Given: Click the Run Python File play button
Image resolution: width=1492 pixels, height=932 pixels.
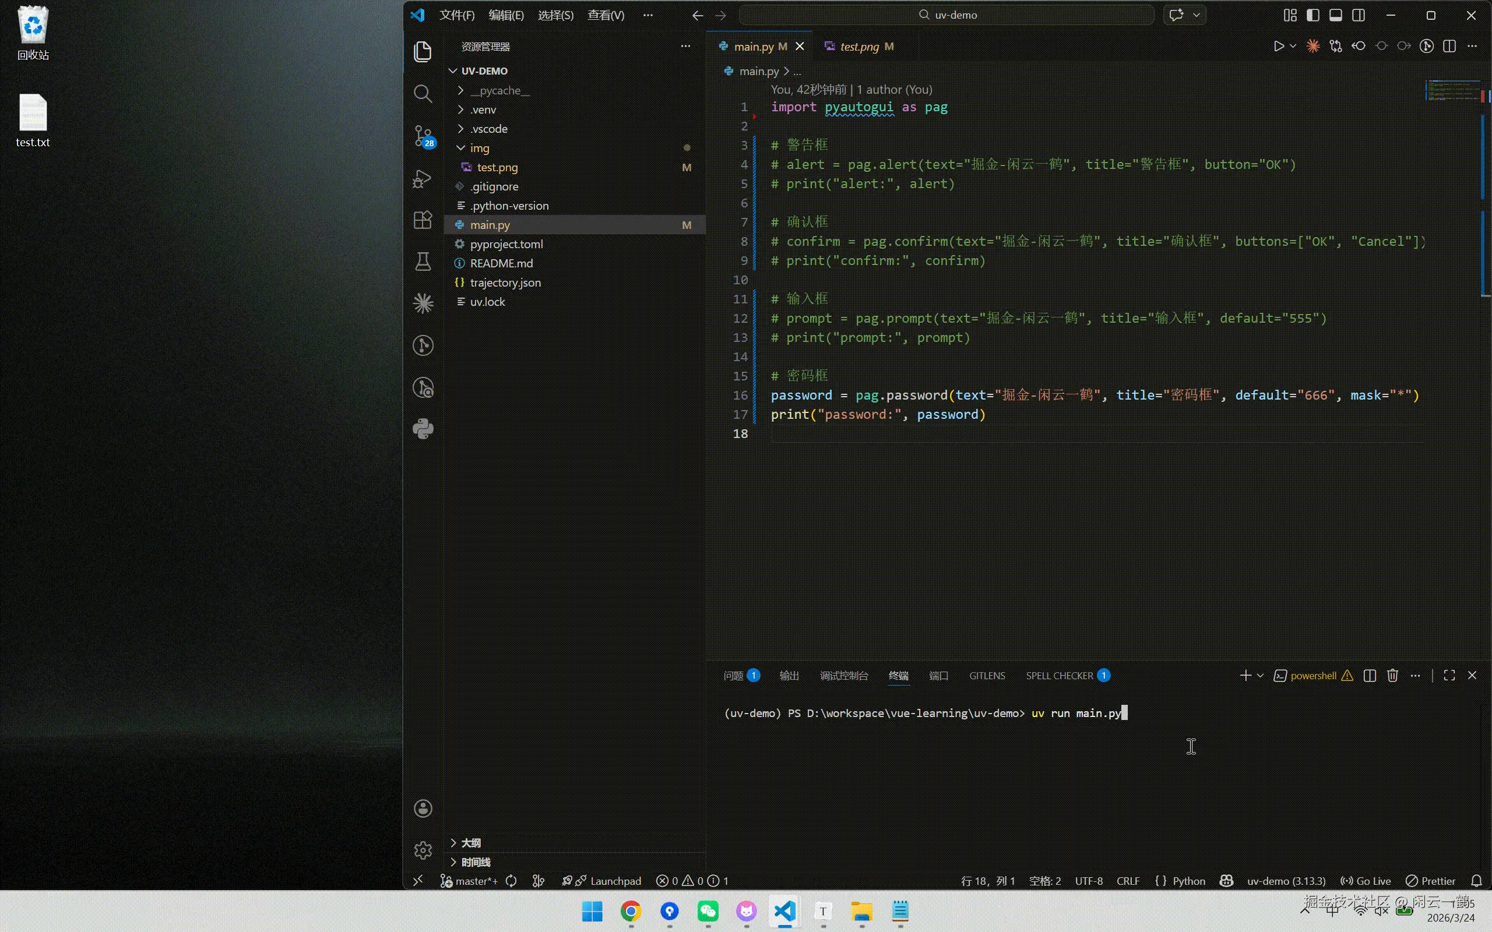Looking at the screenshot, I should pos(1278,46).
